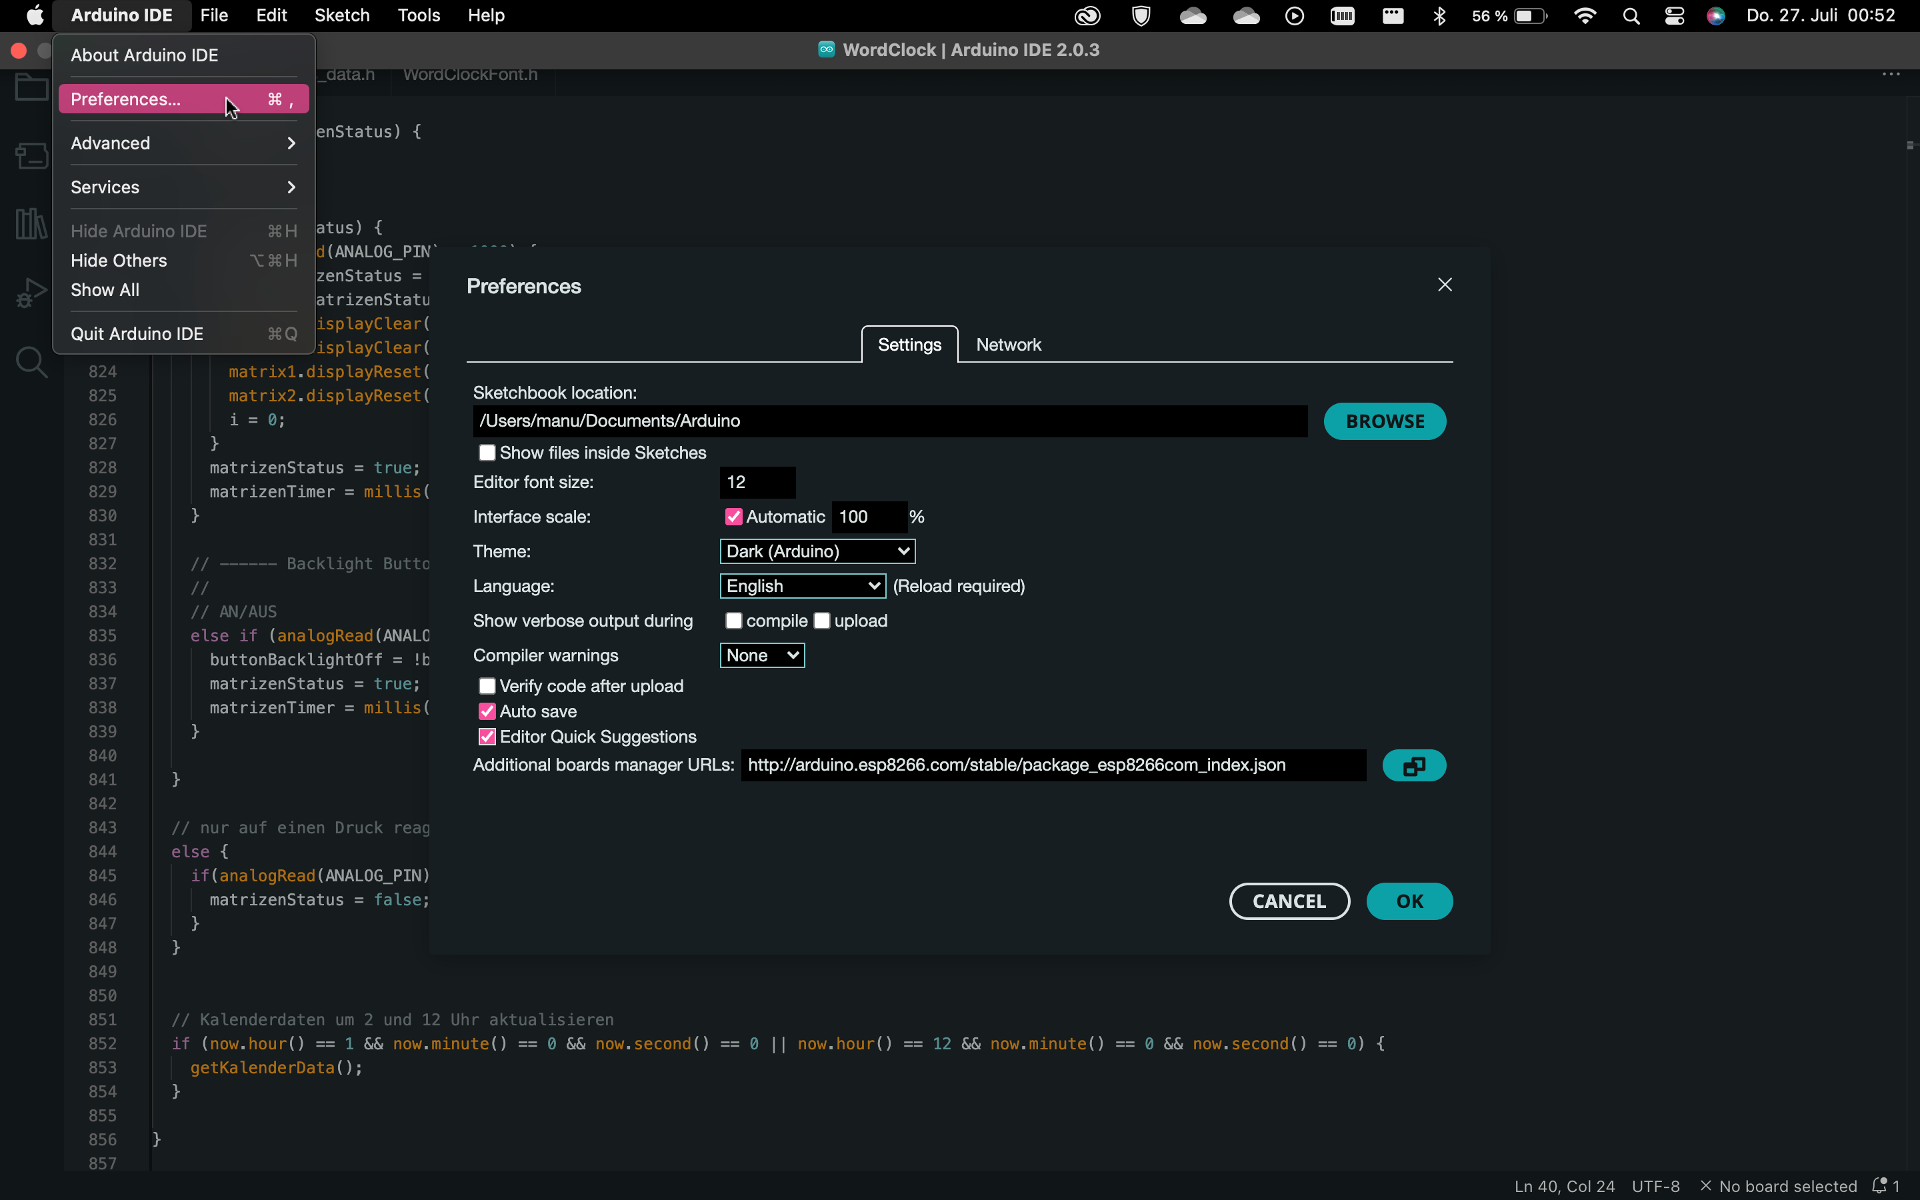Open Siri from the menu bar

coord(1715,16)
